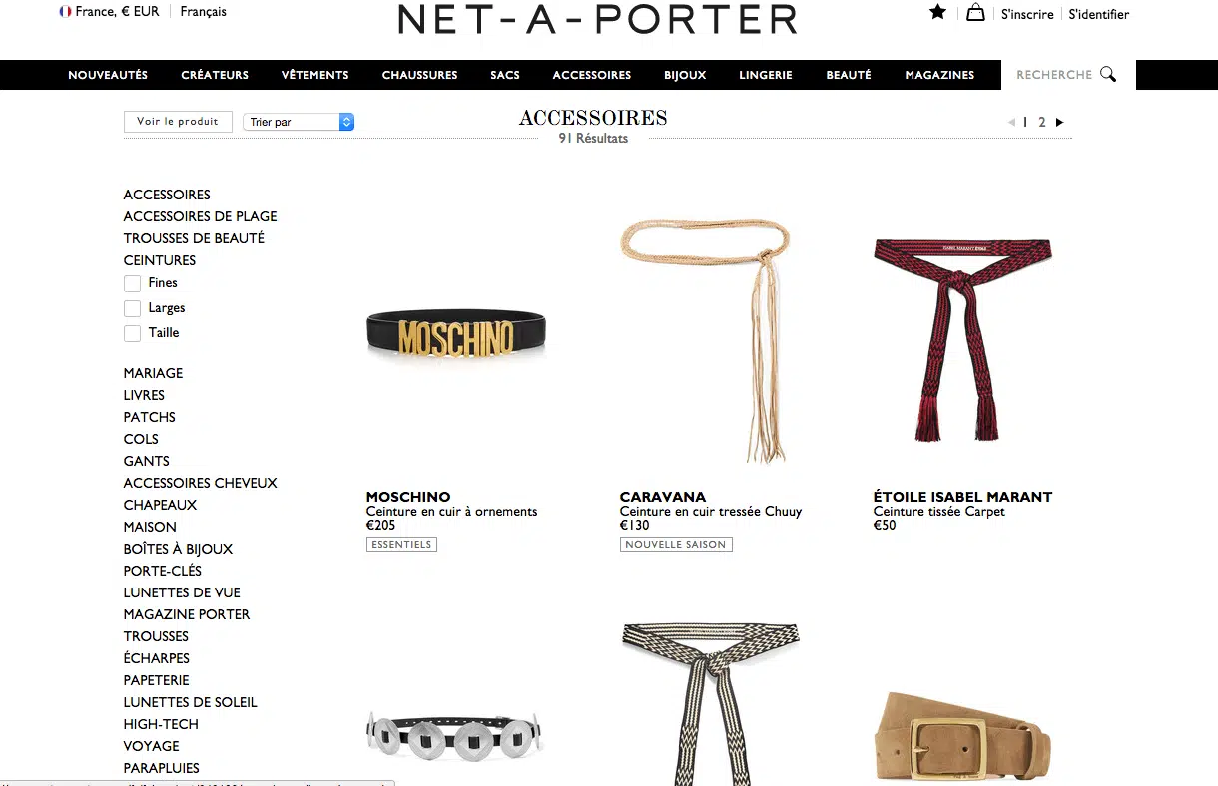Click the S'identifier link
The width and height of the screenshot is (1218, 786).
coord(1099,14)
